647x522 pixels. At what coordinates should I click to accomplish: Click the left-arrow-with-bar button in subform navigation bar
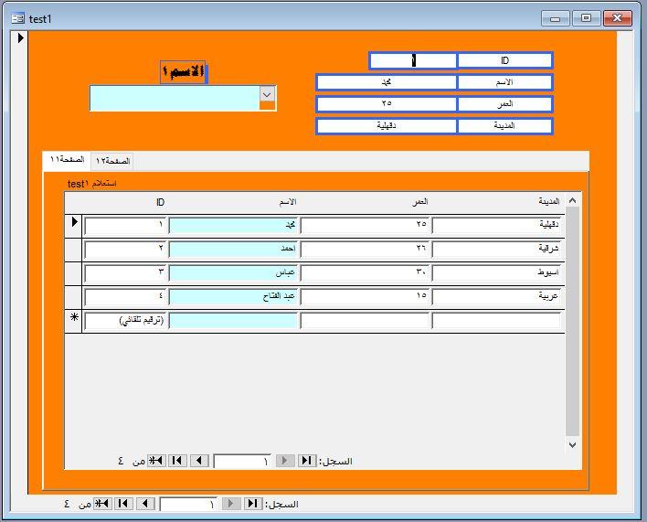pyautogui.click(x=178, y=461)
